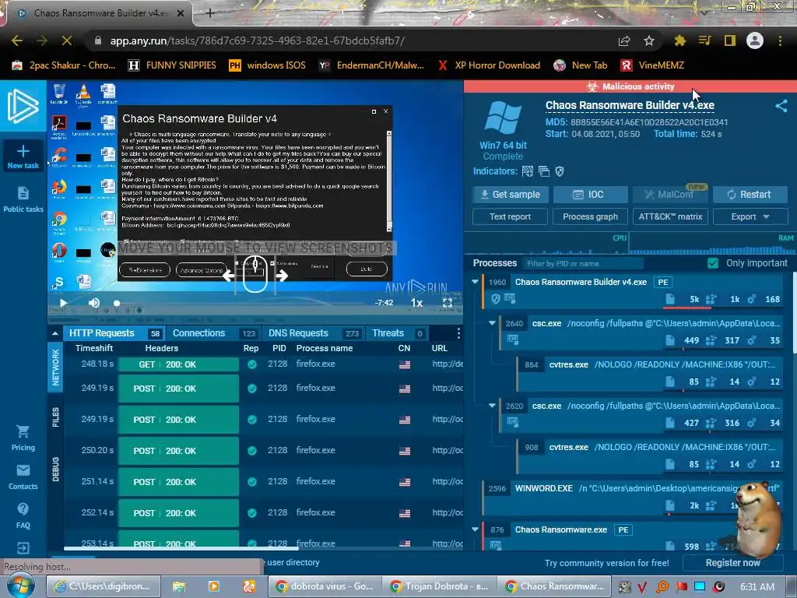The image size is (797, 598).
Task: Collapse csc.exe process 2620 subtree
Action: click(492, 405)
